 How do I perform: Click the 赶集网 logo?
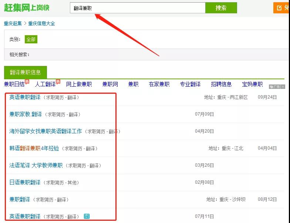pyautogui.click(x=26, y=8)
